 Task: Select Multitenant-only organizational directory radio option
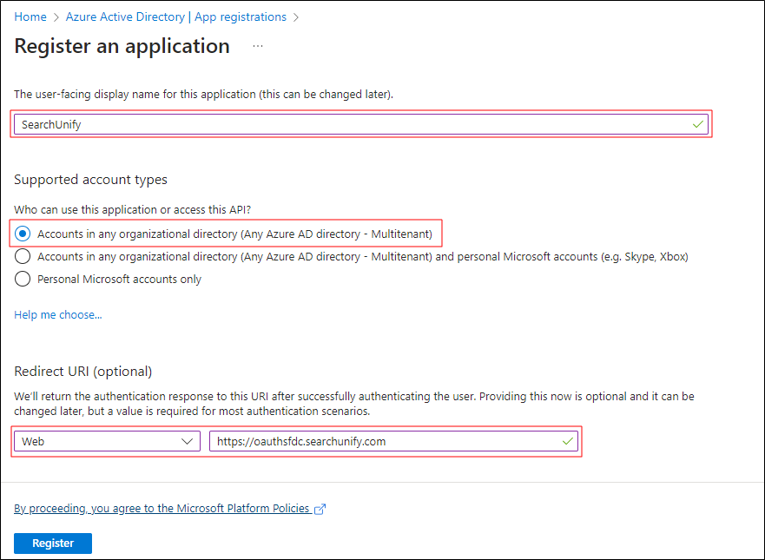click(x=23, y=234)
